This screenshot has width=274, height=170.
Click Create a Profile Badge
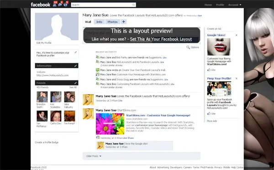point(47,143)
